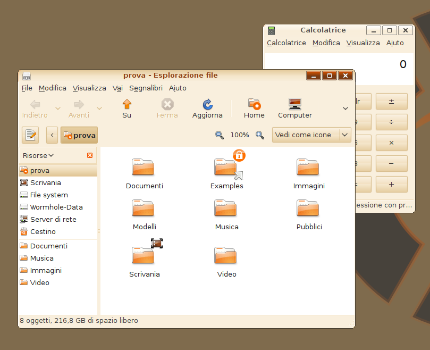Click the 100% zoom level label

240,135
